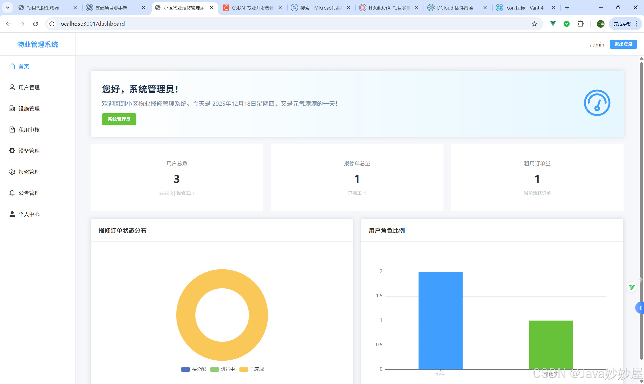Screen dimensions: 644x384
Task: Toggle the 进行中 legend item
Action: click(222, 369)
